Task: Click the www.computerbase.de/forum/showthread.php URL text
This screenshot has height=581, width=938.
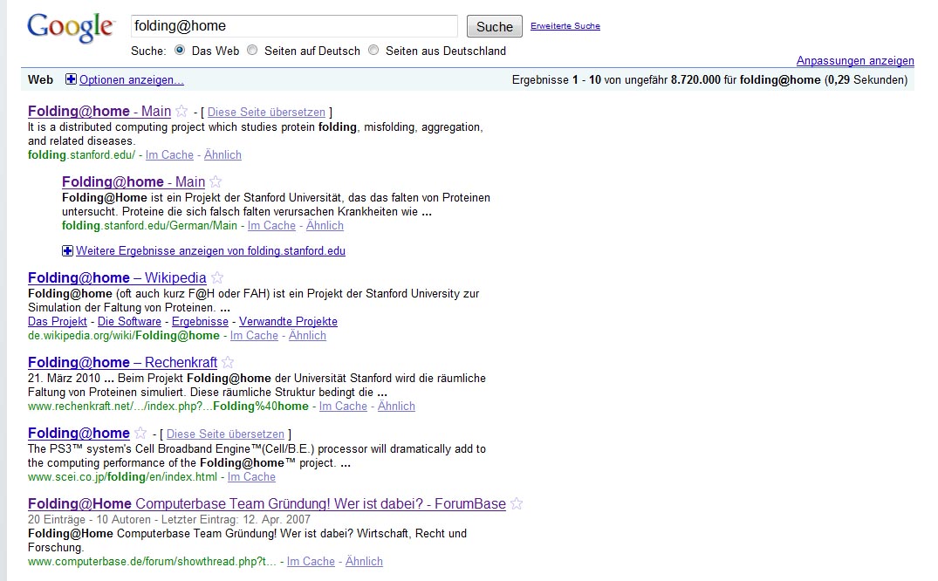Action: [x=152, y=561]
